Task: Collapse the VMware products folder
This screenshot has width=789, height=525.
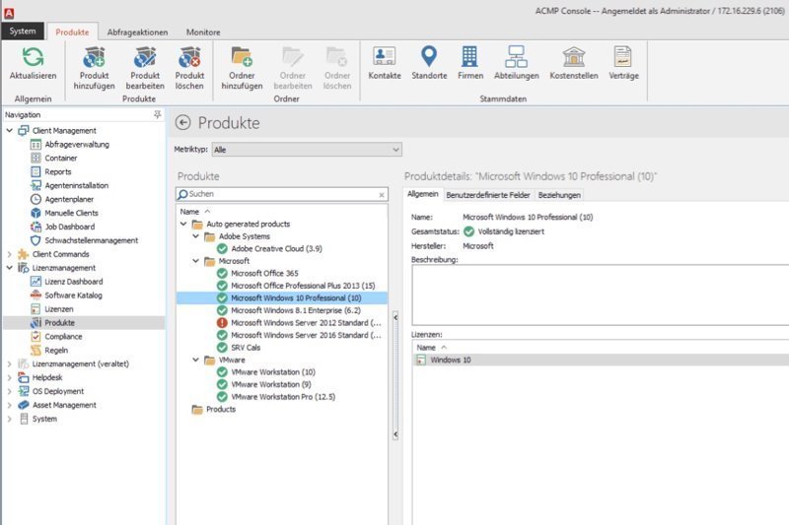Action: [x=195, y=360]
